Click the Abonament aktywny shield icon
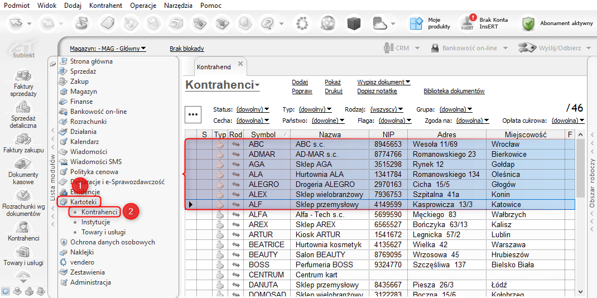The width and height of the screenshot is (597, 298). click(528, 23)
